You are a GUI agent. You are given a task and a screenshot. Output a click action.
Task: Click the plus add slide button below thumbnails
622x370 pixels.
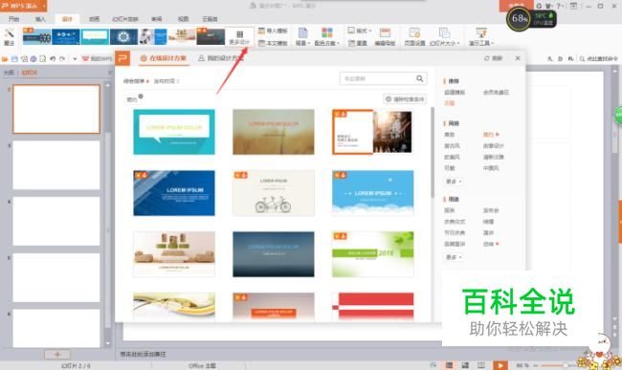pyautogui.click(x=57, y=354)
